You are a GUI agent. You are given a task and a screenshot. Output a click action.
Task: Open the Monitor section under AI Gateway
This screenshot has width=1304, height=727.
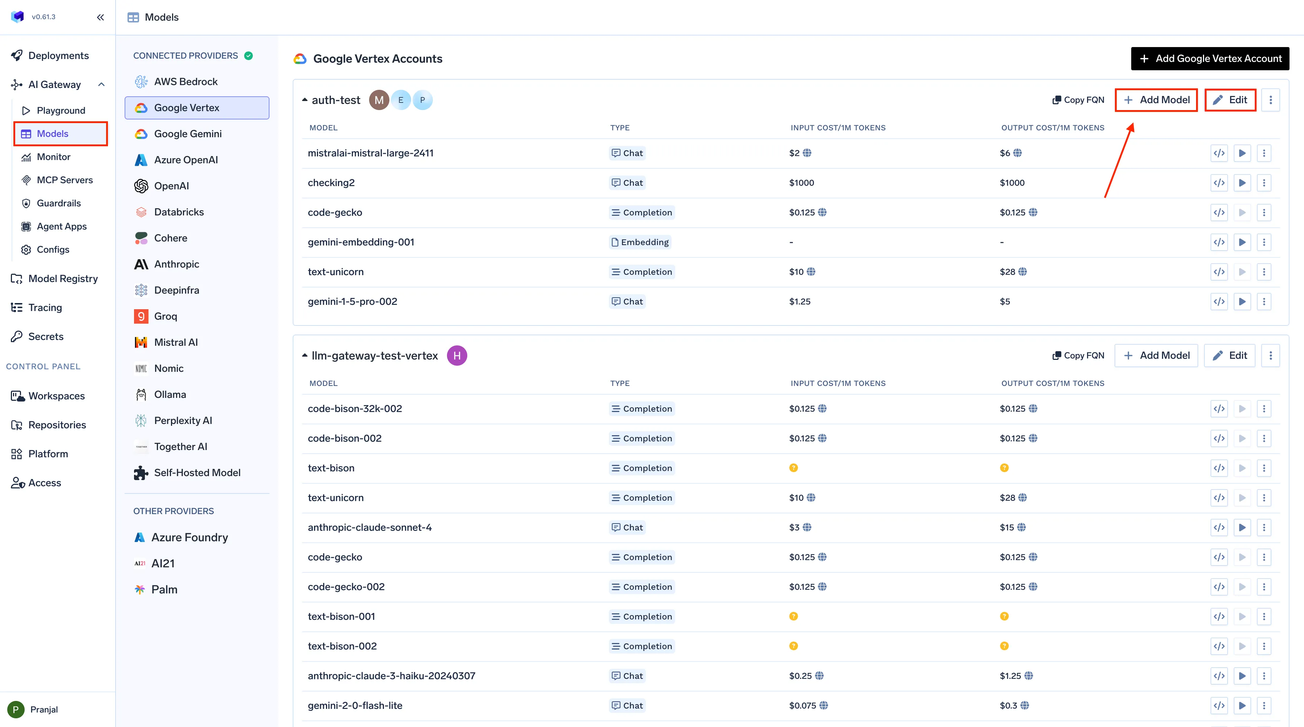[x=54, y=156]
